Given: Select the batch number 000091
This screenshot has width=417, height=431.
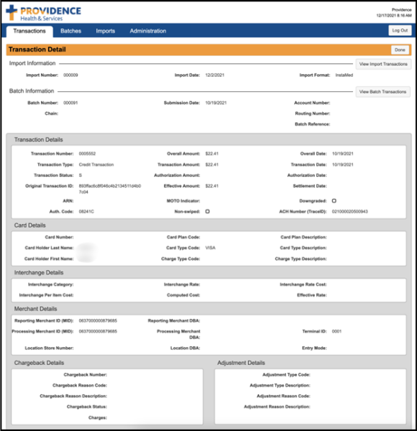Looking at the screenshot, I should click(x=70, y=103).
